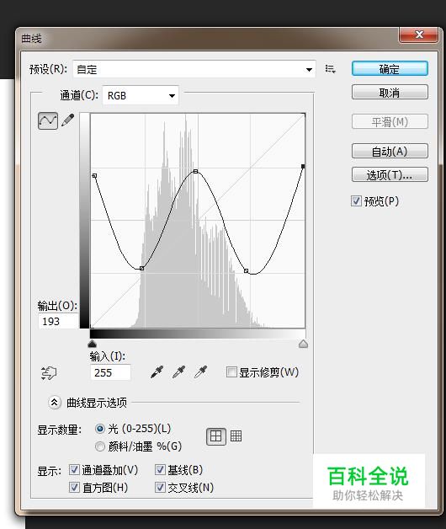This screenshot has width=446, height=529.
Task: Confirm with the 确定 button
Action: pyautogui.click(x=390, y=69)
